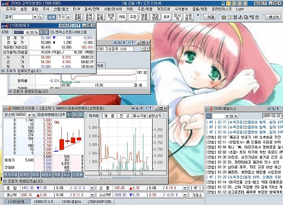The image size is (283, 205).
Task: Open the 계좌잔고 toolbar icon
Action: pos(154,17)
